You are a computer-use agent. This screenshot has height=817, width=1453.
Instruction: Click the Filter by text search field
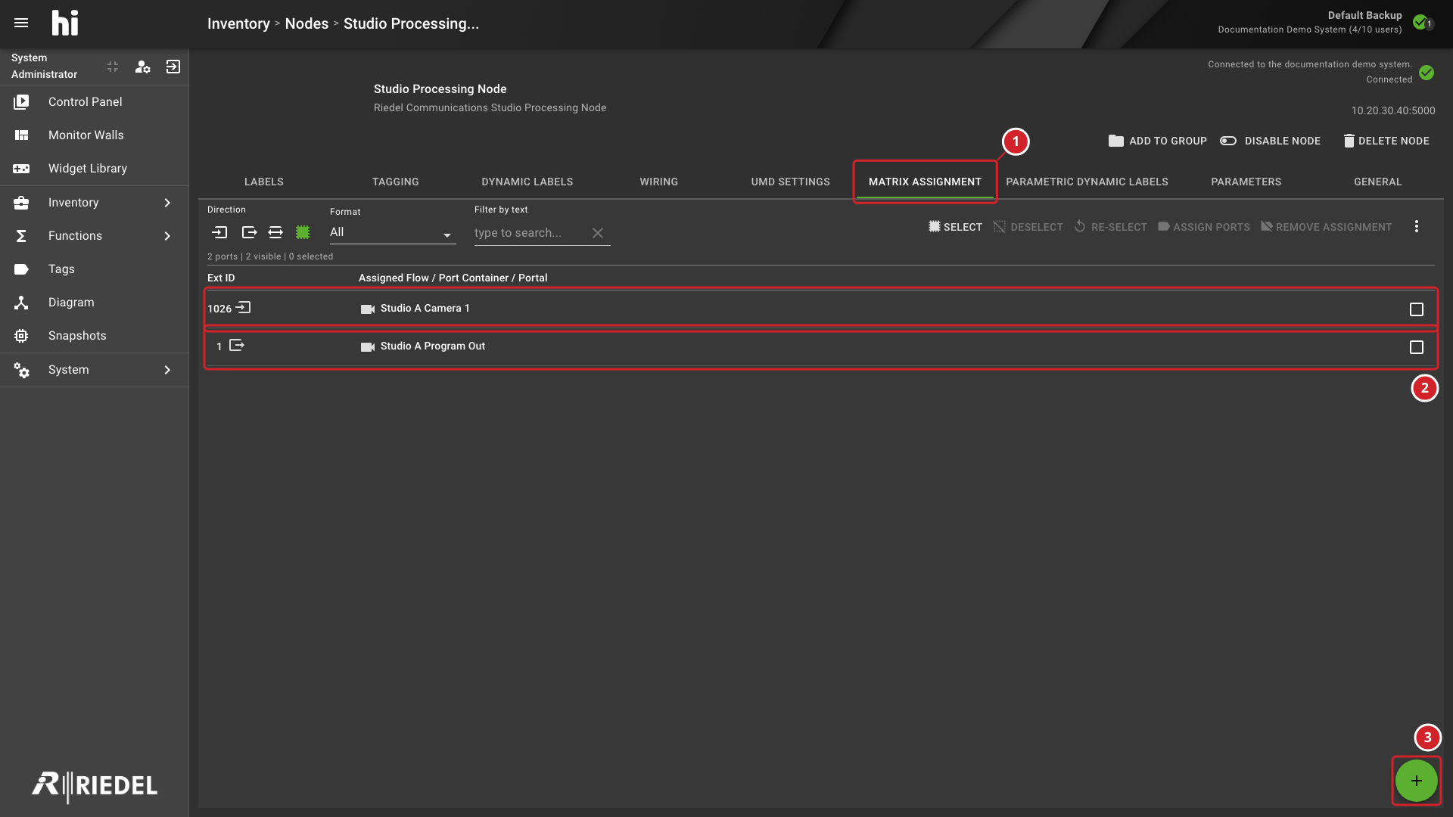coord(530,233)
